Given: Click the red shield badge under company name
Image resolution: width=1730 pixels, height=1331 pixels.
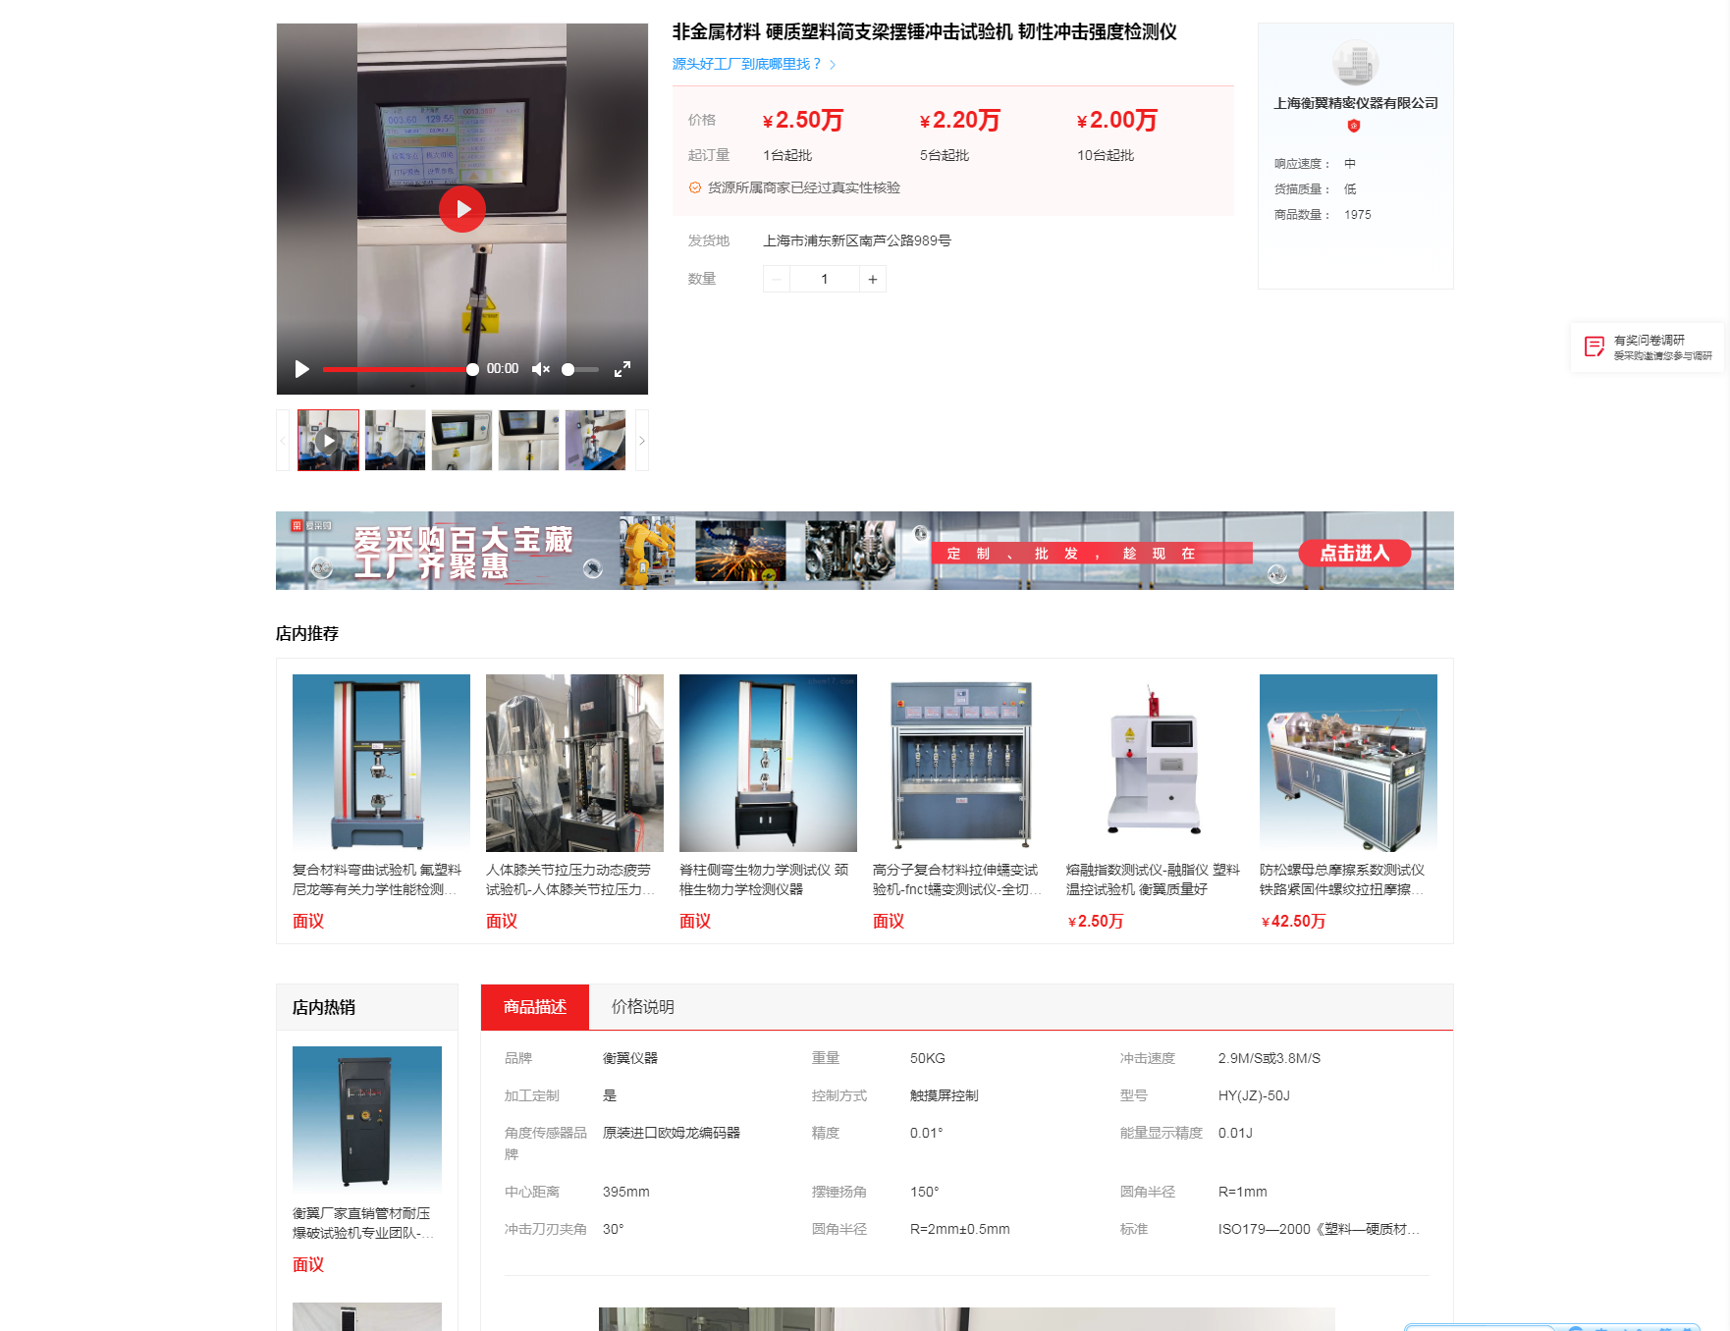Looking at the screenshot, I should coord(1354,126).
